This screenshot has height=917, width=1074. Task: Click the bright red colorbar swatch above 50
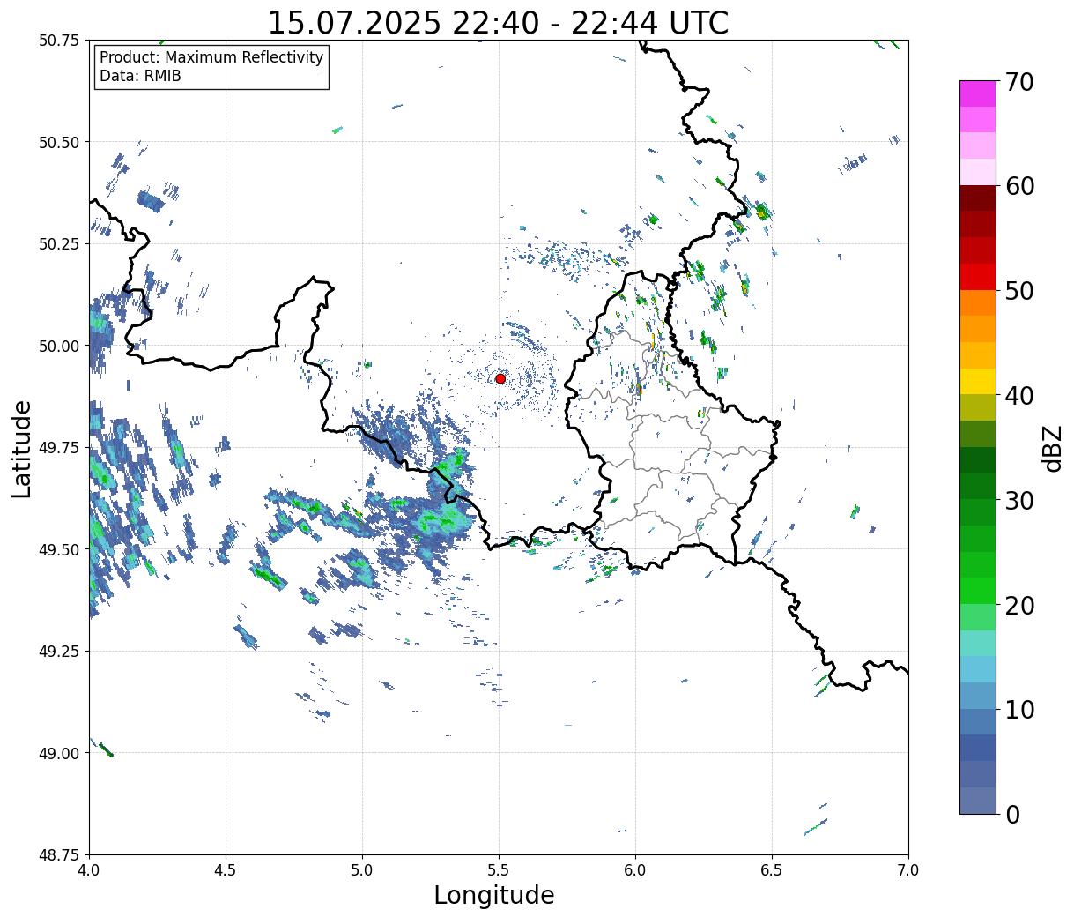click(x=978, y=277)
